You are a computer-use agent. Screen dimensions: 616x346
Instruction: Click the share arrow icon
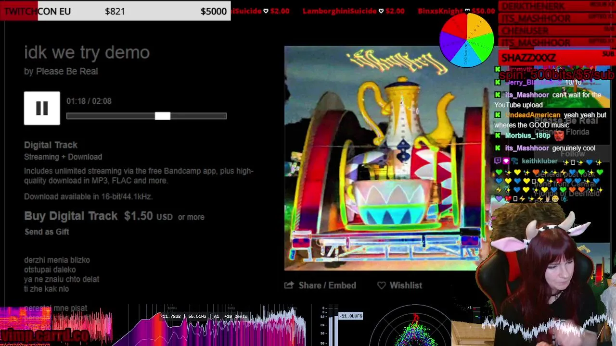(x=289, y=285)
